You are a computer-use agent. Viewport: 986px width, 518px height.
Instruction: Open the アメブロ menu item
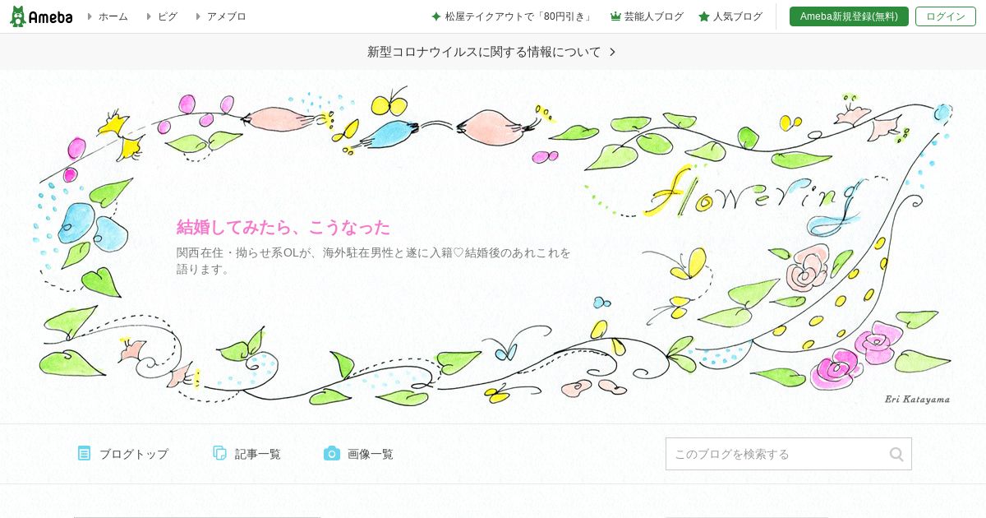coord(226,16)
